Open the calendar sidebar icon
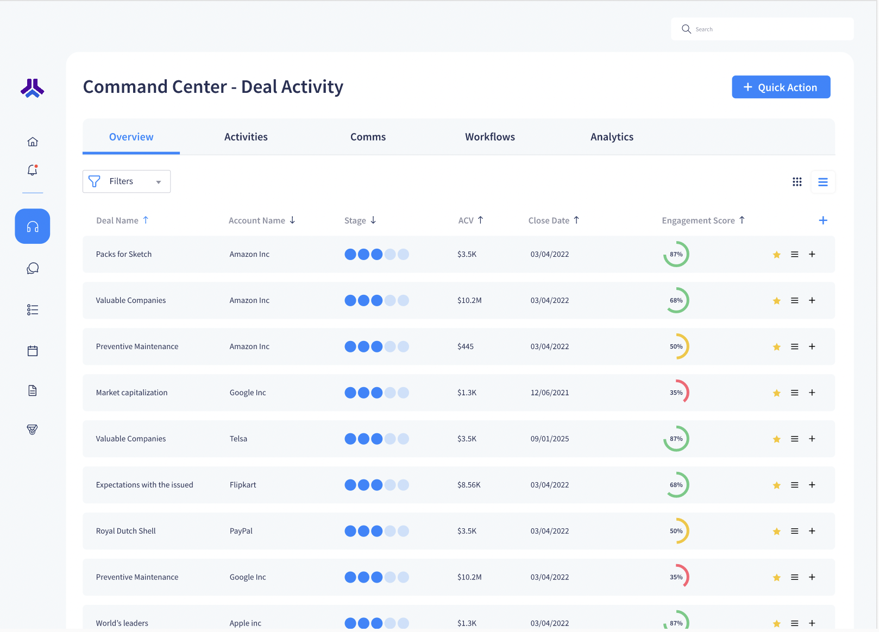Screen dimensions: 879x632 pos(32,351)
